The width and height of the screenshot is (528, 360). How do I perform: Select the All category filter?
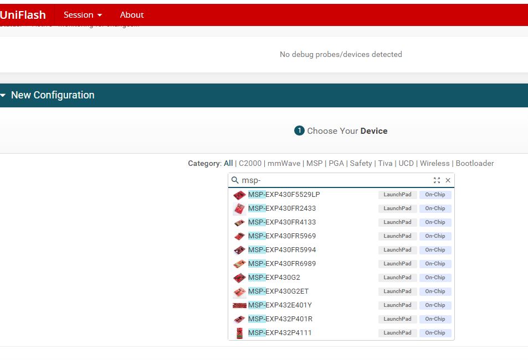228,163
